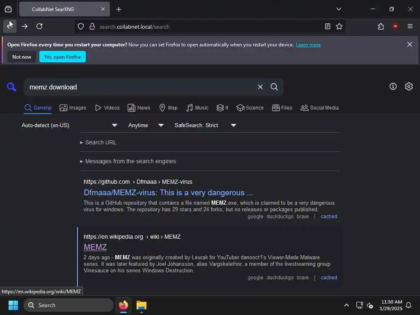Open the uBlock Origin extension icon
The height and width of the screenshot is (315, 420).
point(395,26)
